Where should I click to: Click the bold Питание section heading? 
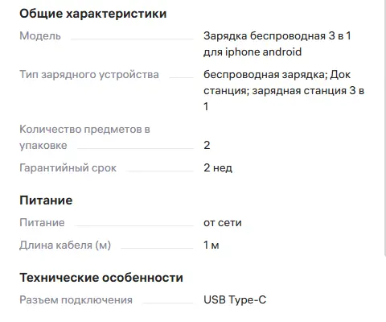tap(46, 200)
